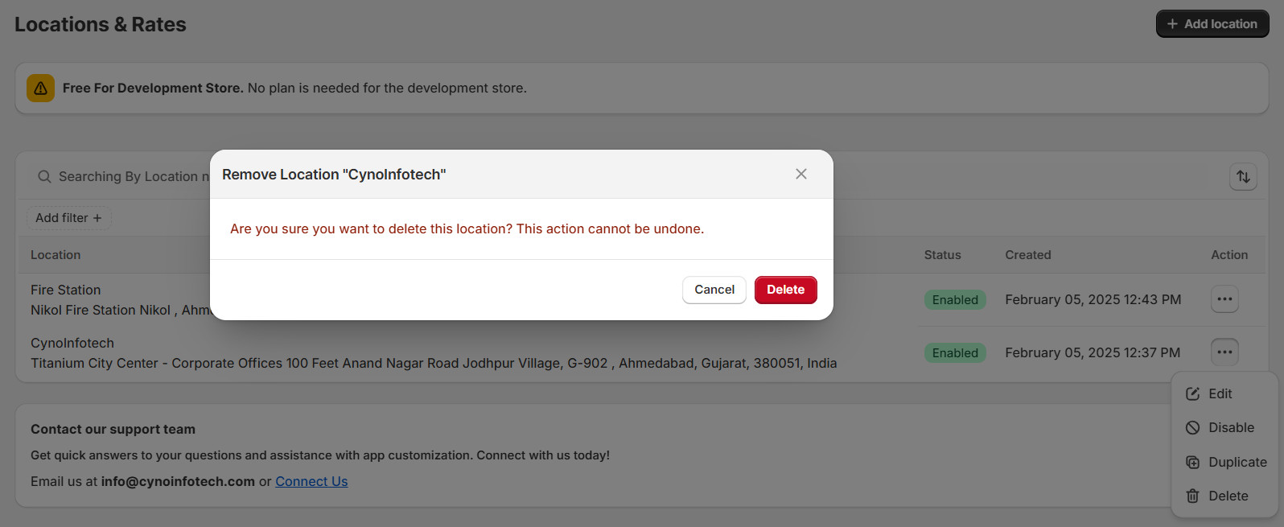Select the CynoInfotech location name
Viewport: 1284px width, 527px height.
(x=72, y=343)
